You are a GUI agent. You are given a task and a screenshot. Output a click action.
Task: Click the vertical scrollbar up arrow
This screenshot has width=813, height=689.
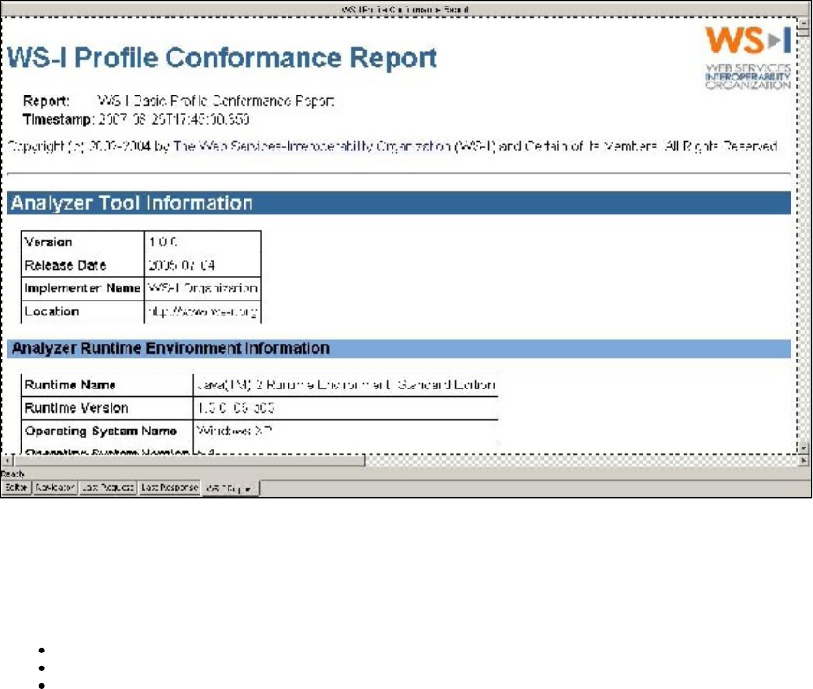804,22
